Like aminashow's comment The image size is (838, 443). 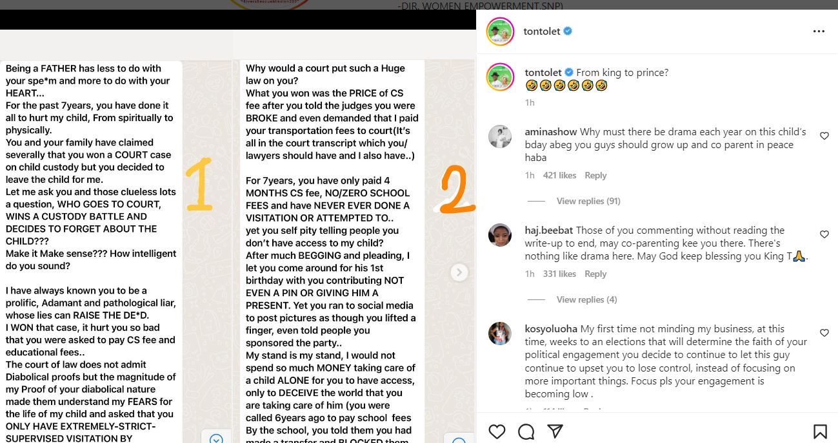pyautogui.click(x=824, y=136)
